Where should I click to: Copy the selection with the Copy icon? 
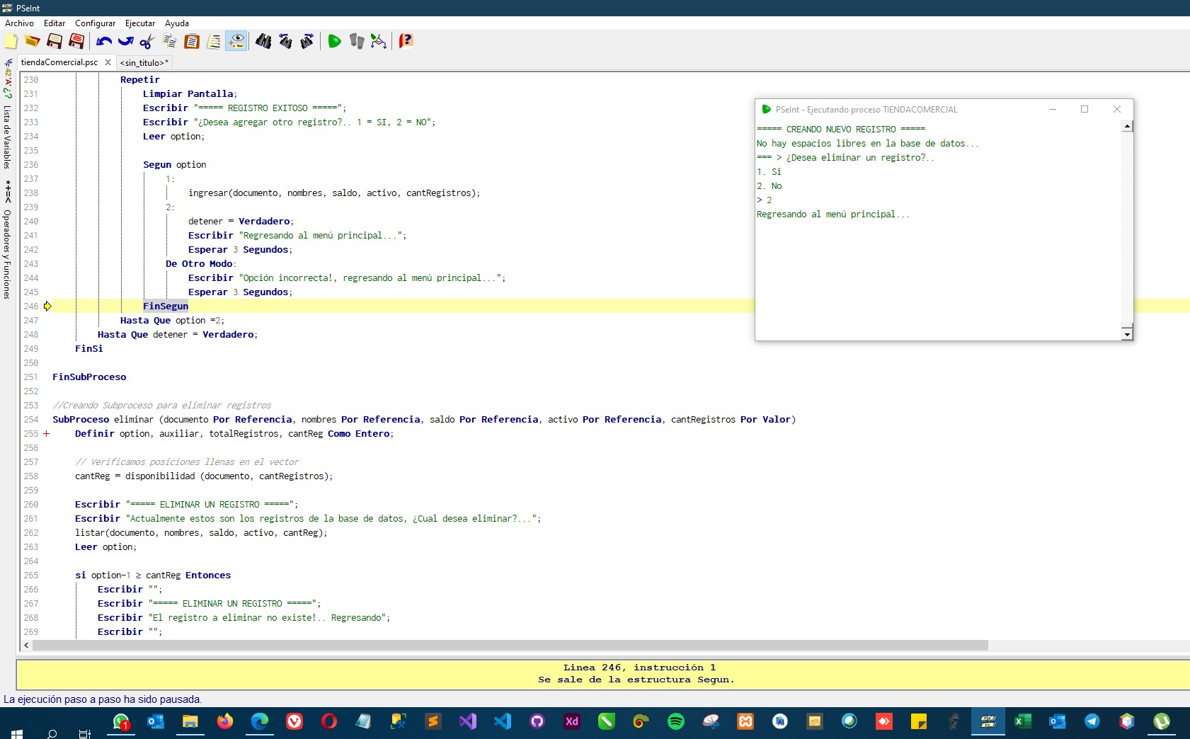click(169, 42)
